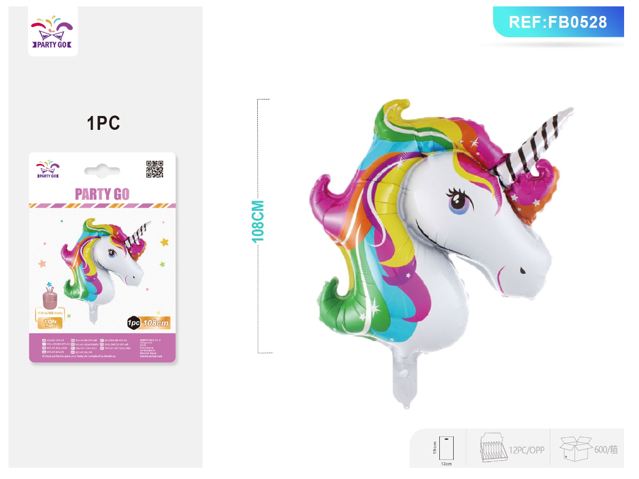The height and width of the screenshot is (479, 639).
Task: Click the display tray icon beside 12PC/OPP
Action: [493, 449]
